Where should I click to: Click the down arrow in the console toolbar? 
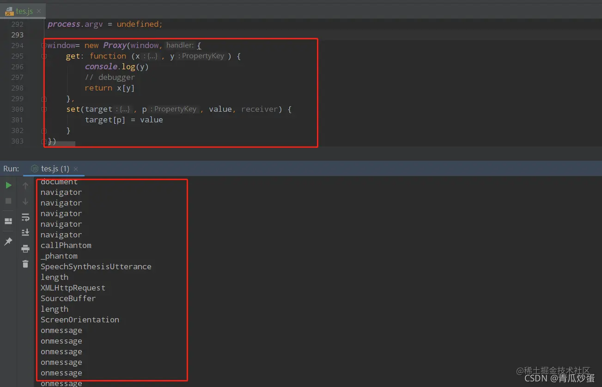pos(25,201)
